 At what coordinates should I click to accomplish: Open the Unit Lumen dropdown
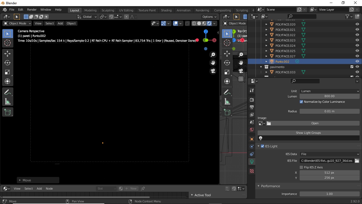(330, 91)
